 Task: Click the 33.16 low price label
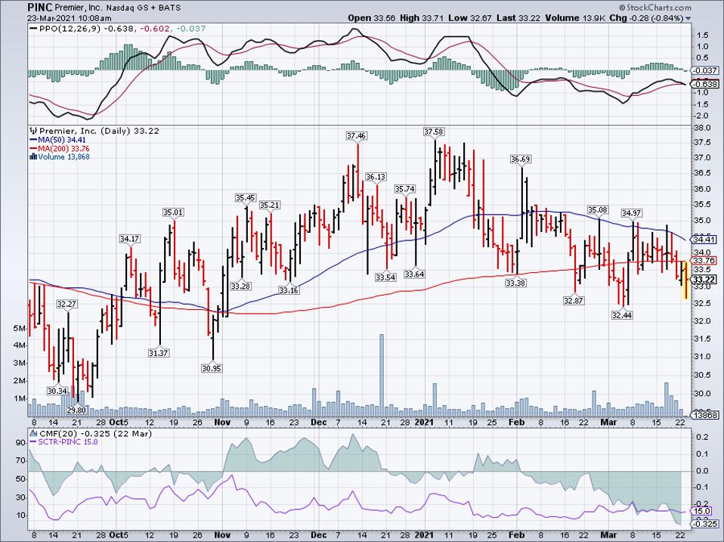289,291
